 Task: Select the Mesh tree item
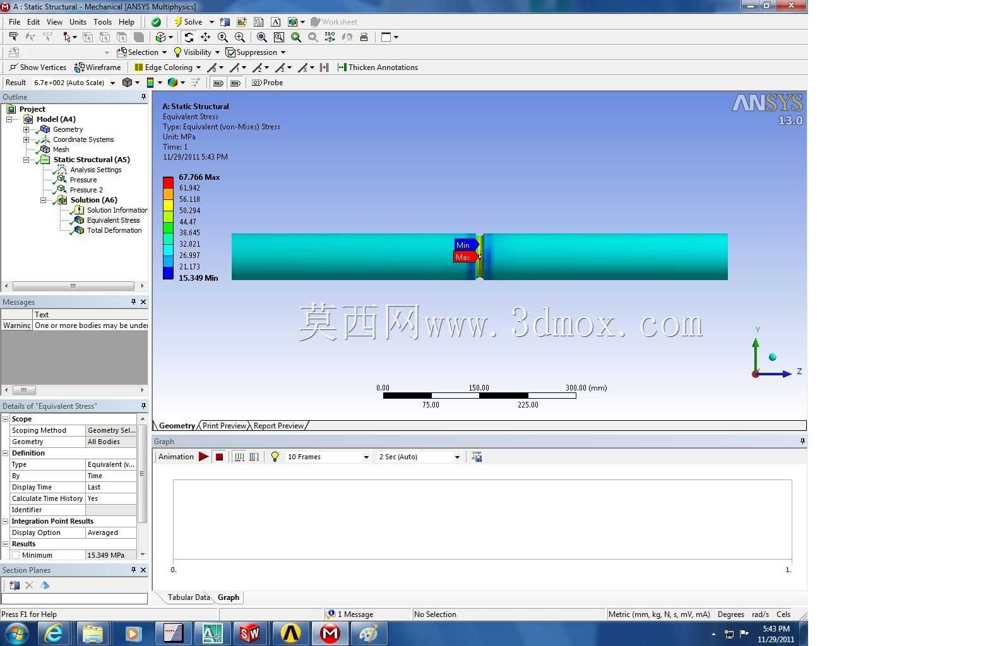(x=61, y=150)
